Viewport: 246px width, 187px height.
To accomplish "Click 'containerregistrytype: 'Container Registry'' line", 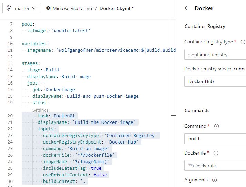I will point(100,135).
